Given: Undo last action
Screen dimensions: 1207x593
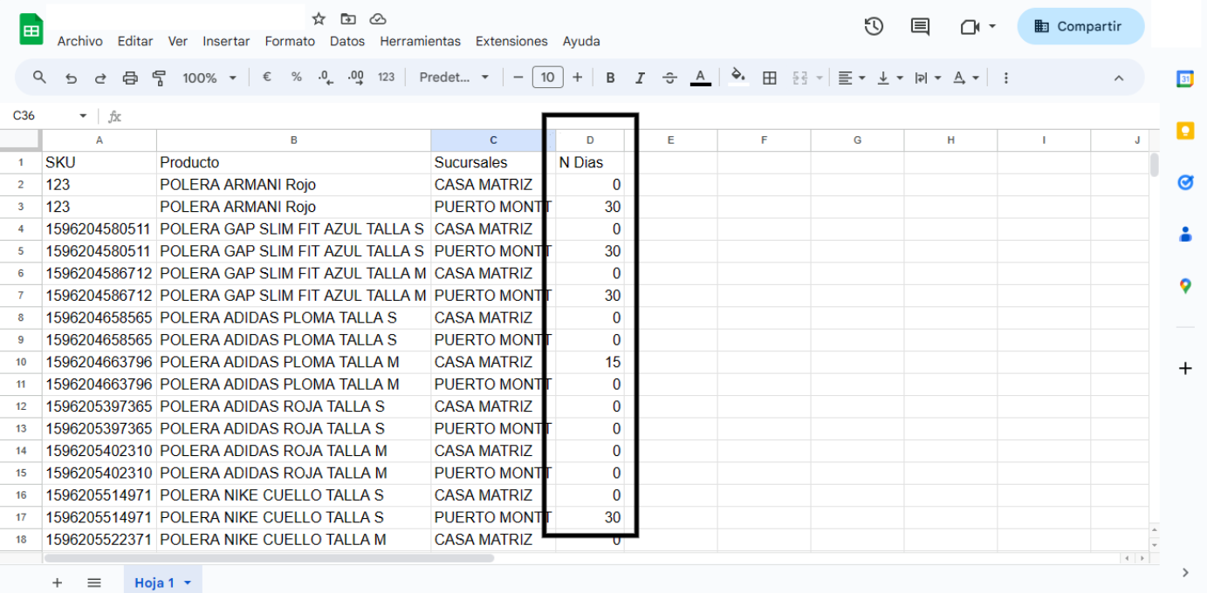Looking at the screenshot, I should tap(71, 78).
